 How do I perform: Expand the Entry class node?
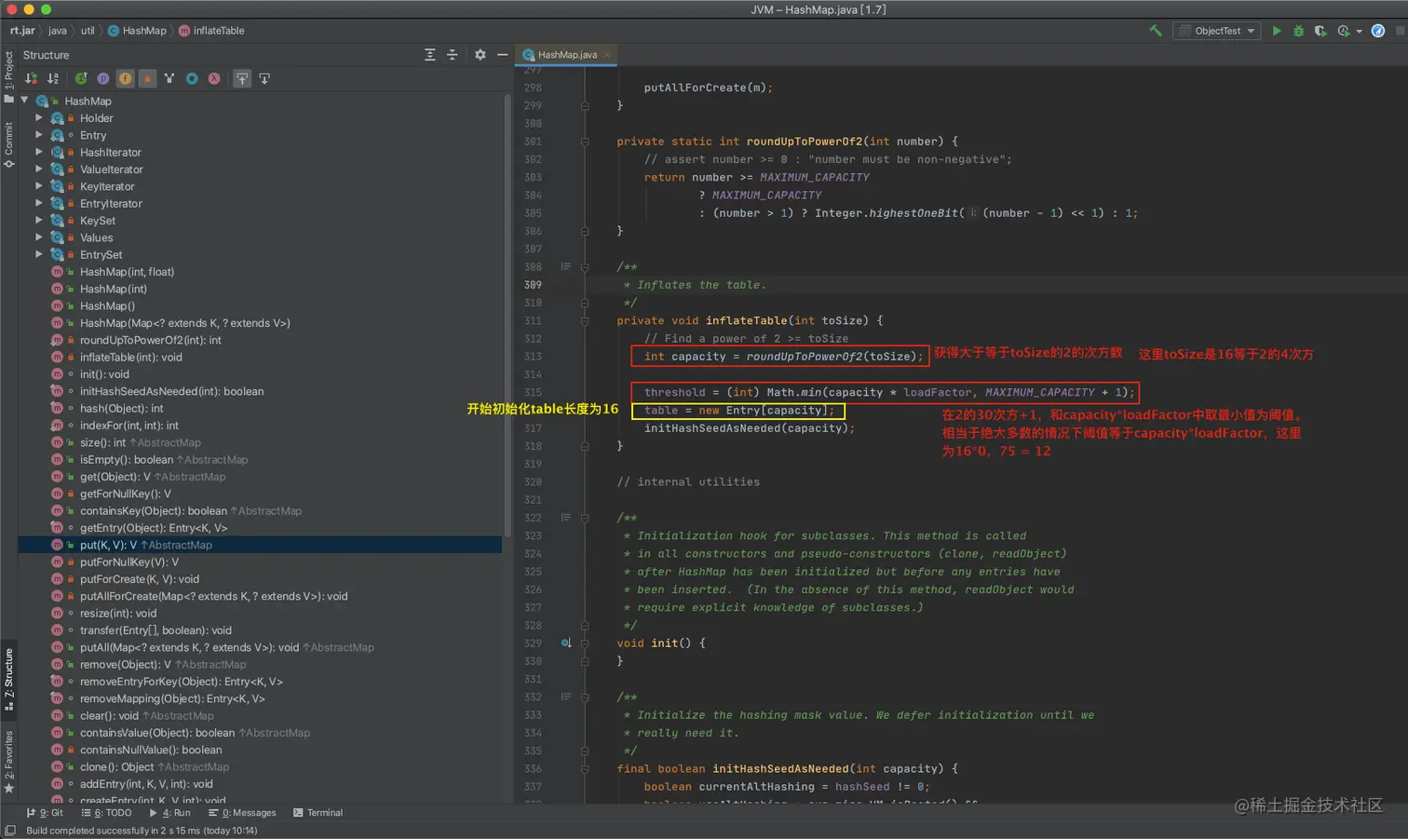[x=39, y=135]
